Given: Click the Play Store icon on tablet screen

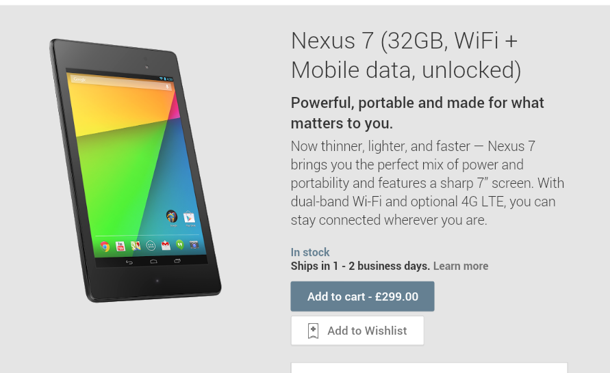Looking at the screenshot, I should pos(189,217).
